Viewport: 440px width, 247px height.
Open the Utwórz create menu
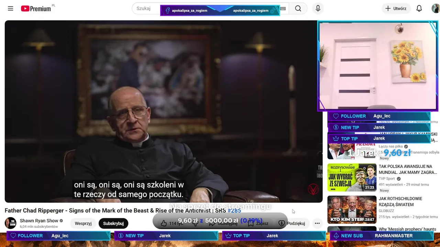(396, 9)
